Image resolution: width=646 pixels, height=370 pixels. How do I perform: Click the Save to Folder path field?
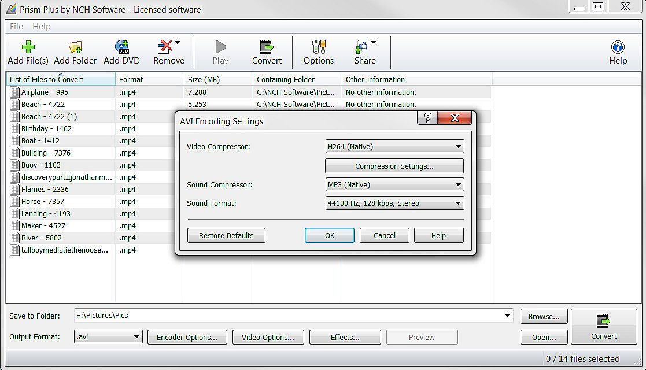point(289,316)
